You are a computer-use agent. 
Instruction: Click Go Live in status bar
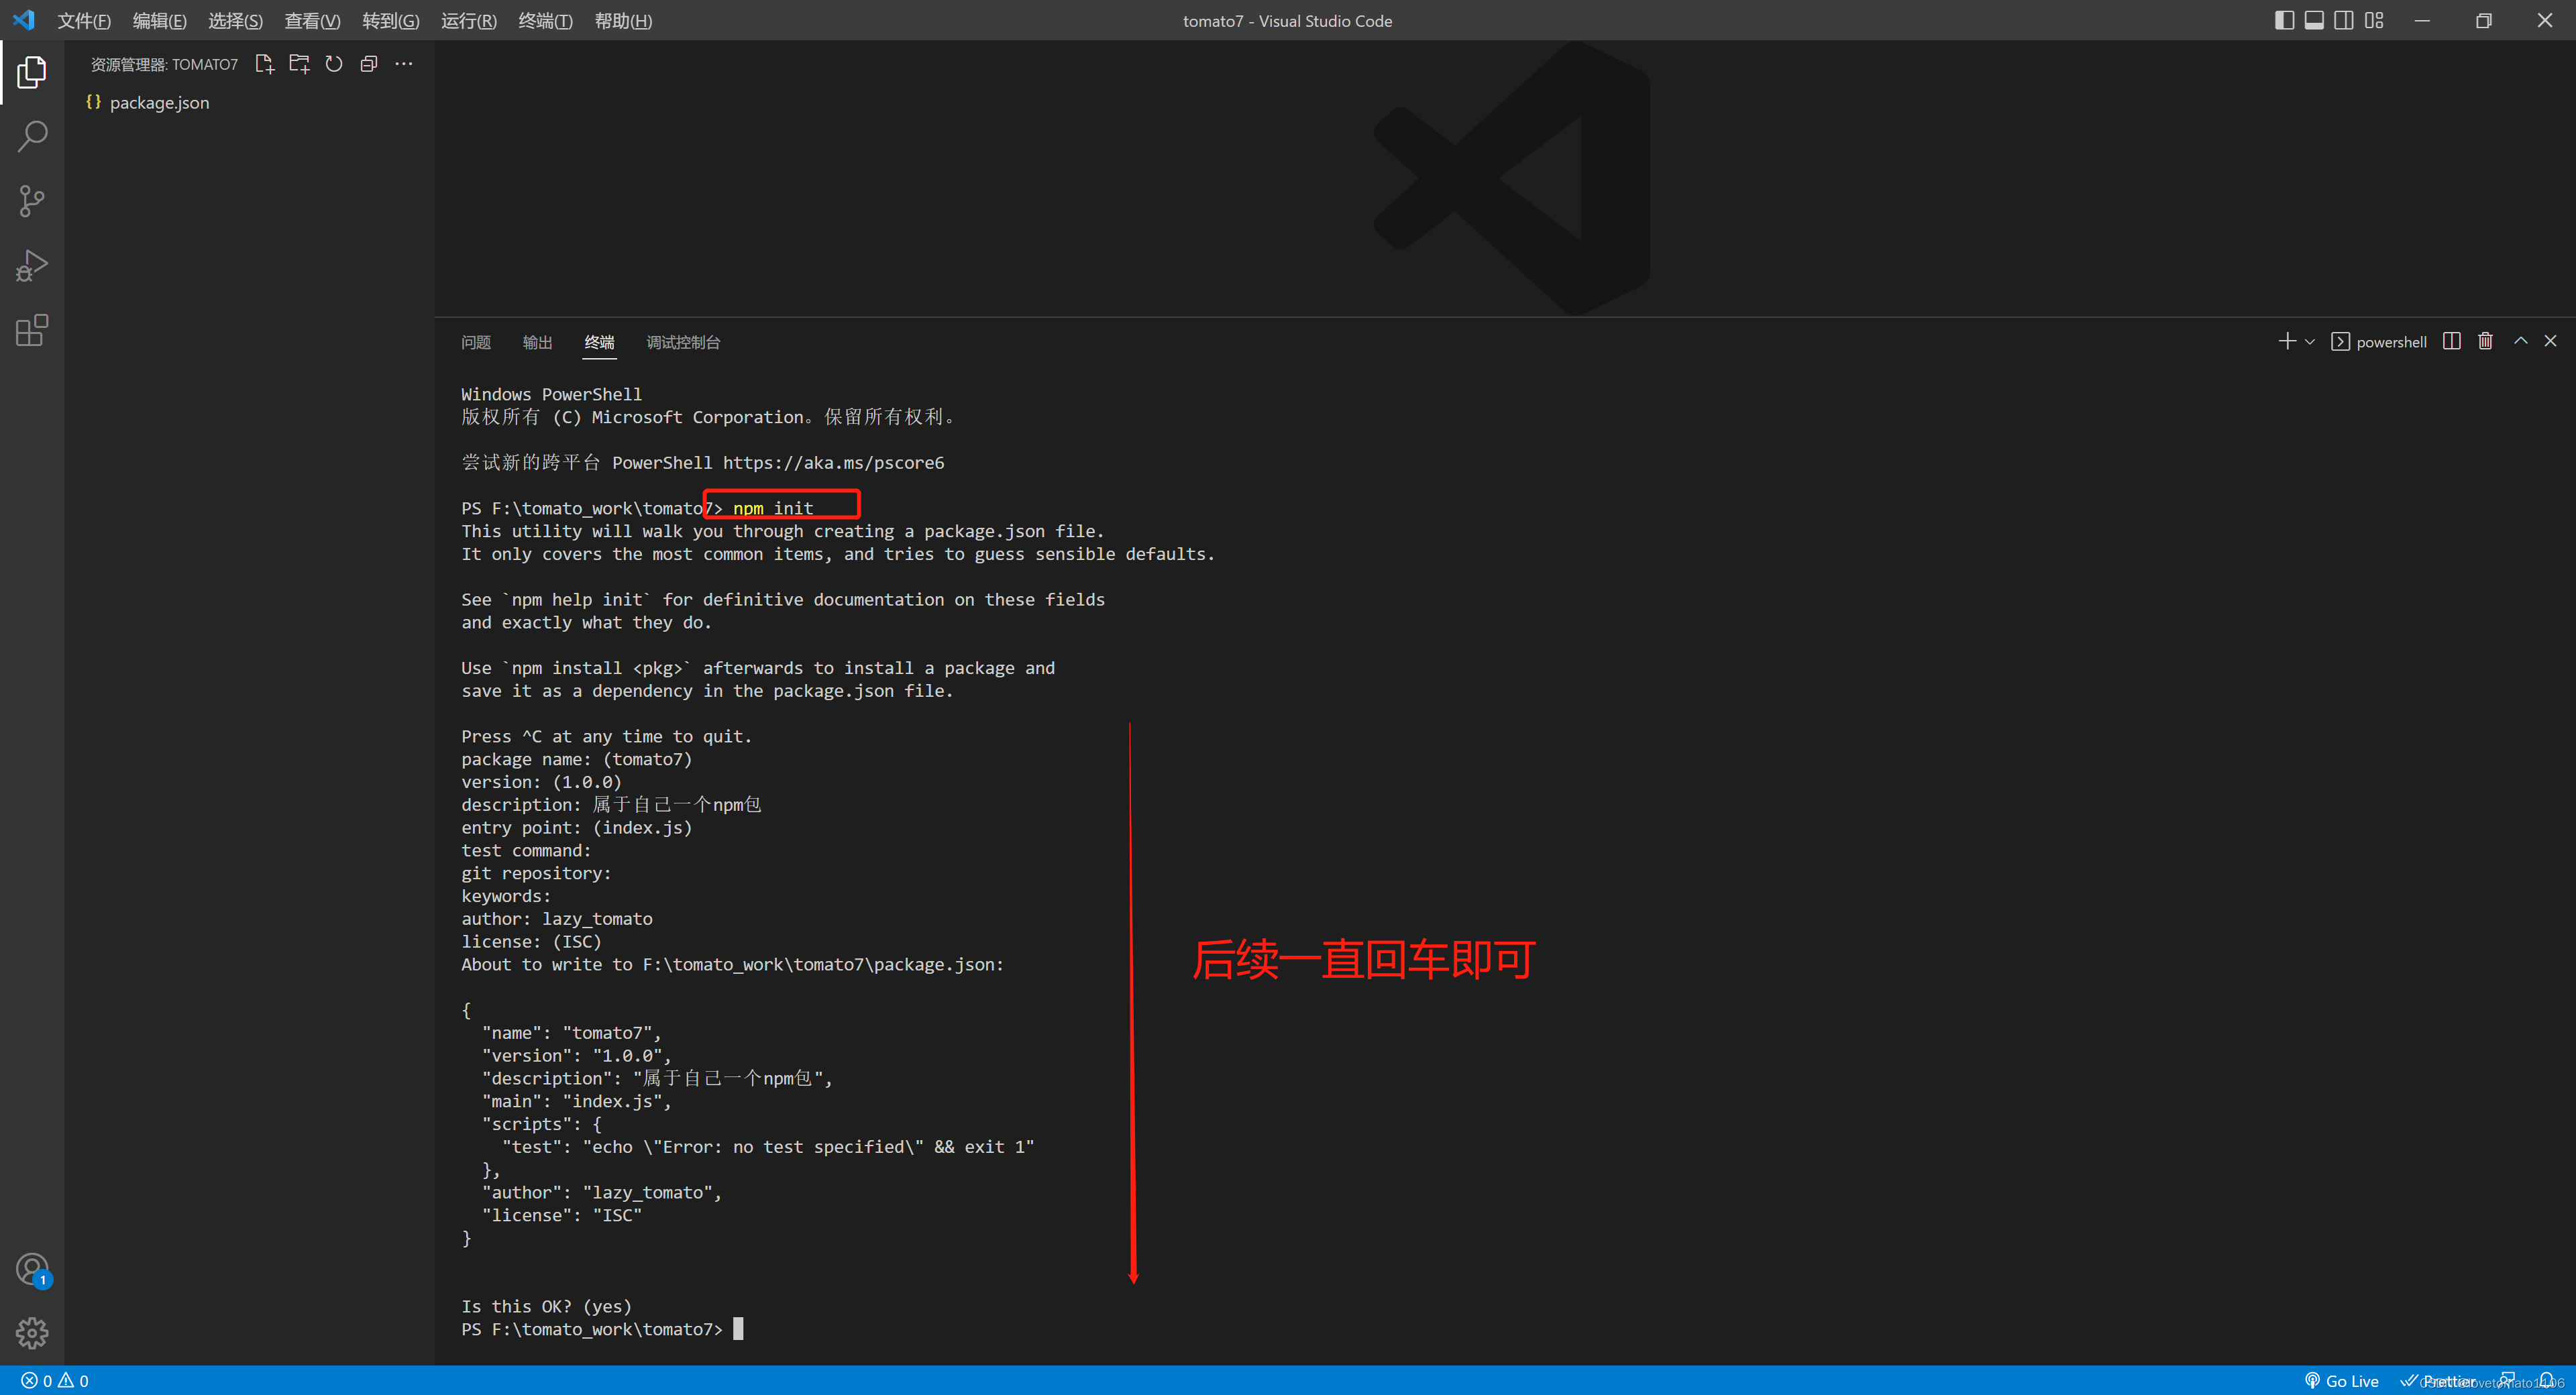[2341, 1381]
